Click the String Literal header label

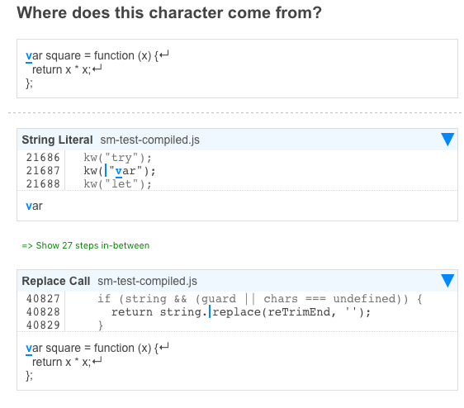tap(58, 140)
